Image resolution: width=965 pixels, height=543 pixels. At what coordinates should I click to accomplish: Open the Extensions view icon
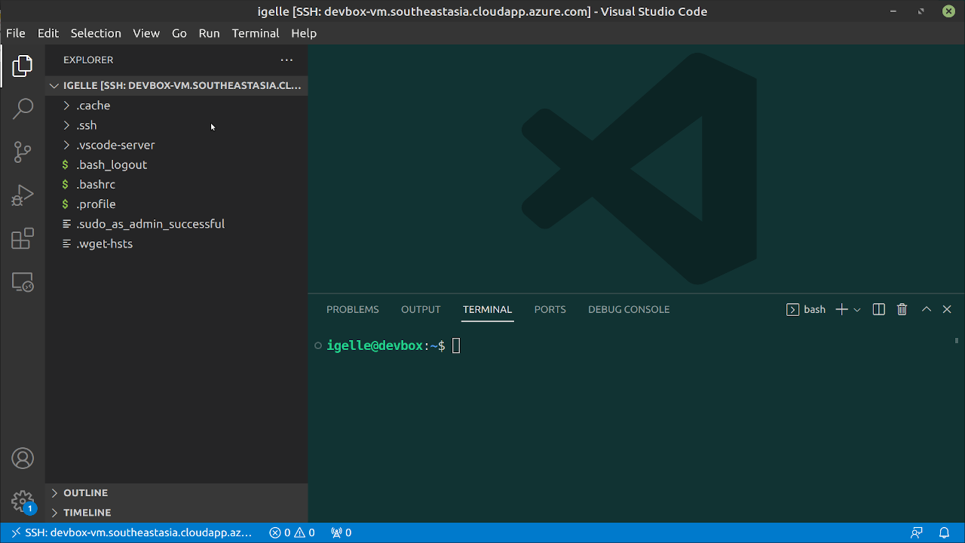[23, 239]
